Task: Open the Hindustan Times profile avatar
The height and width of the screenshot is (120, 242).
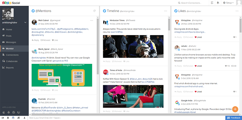Action: [106, 22]
